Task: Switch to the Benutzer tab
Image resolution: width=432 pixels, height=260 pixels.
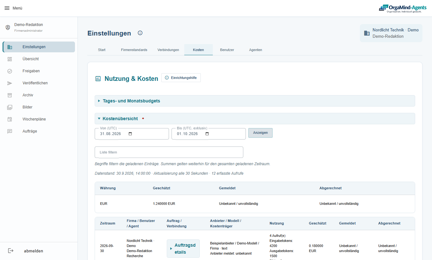Action: (x=227, y=50)
